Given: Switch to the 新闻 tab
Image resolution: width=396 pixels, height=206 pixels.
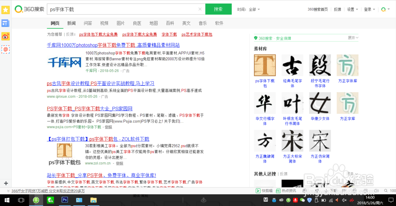Looking at the screenshot, I should (x=71, y=23).
